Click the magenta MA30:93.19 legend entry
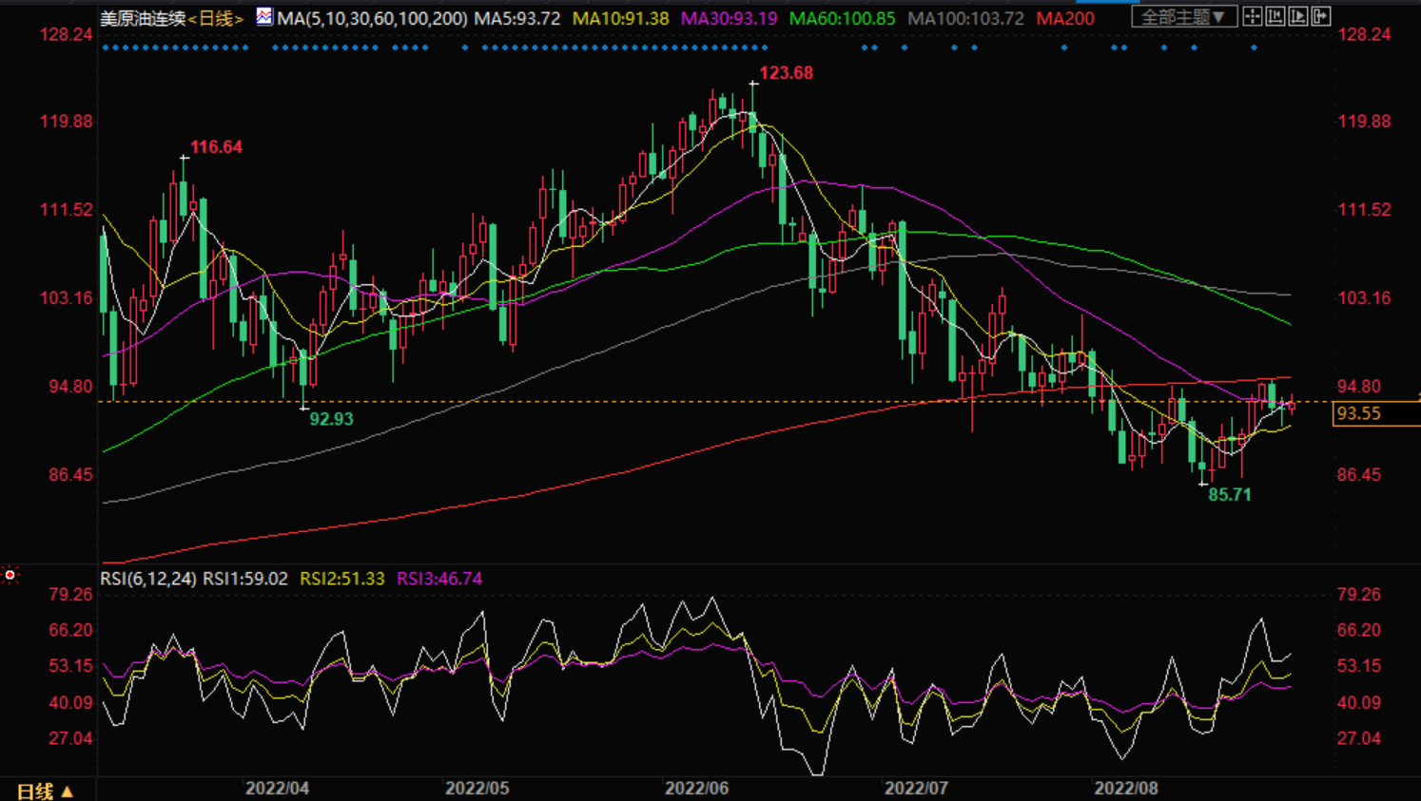Image resolution: width=1421 pixels, height=801 pixels. (729, 19)
